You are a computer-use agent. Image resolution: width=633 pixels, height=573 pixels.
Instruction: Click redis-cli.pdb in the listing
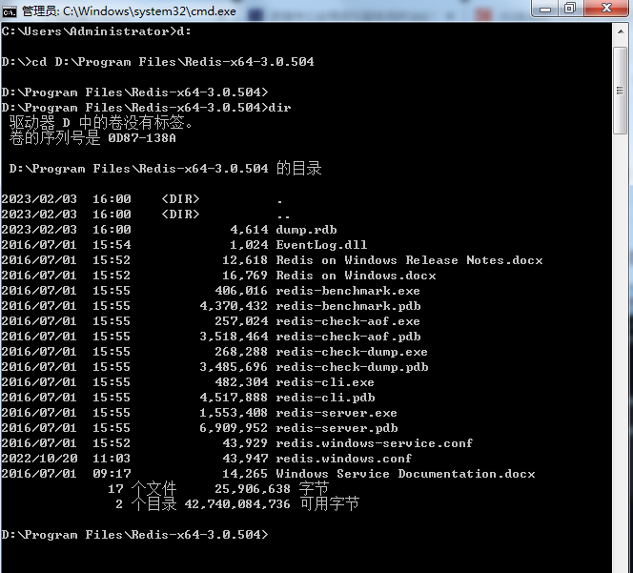click(x=325, y=398)
